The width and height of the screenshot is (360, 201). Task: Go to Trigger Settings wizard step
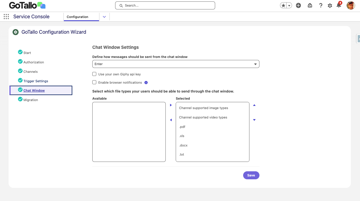[x=36, y=81]
